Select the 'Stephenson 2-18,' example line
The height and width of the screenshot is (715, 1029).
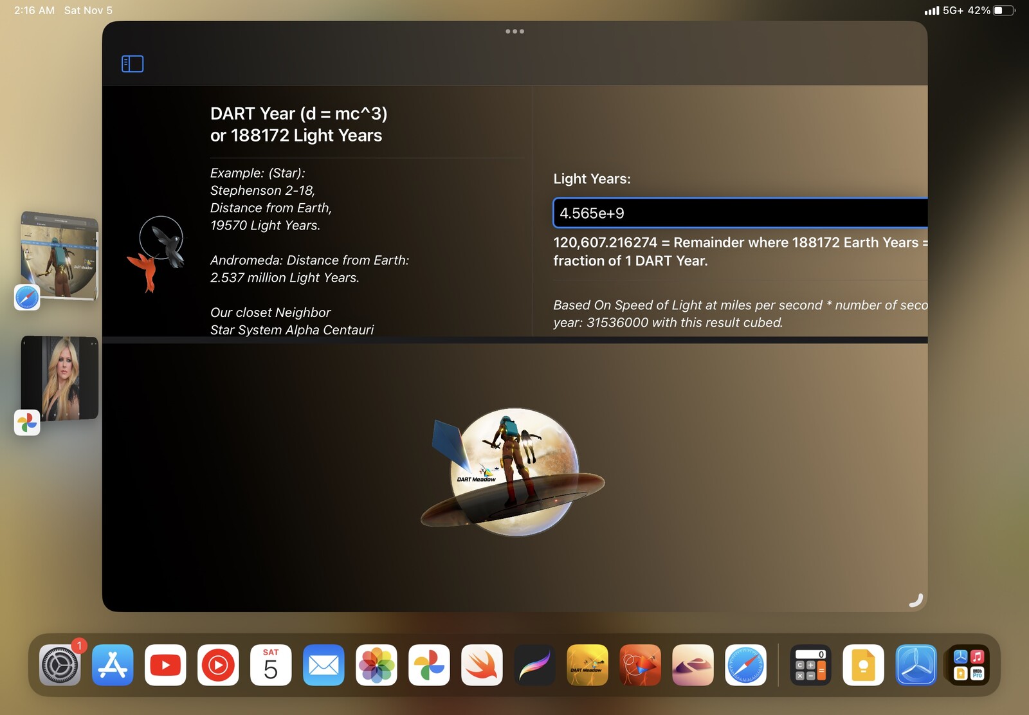pos(262,190)
